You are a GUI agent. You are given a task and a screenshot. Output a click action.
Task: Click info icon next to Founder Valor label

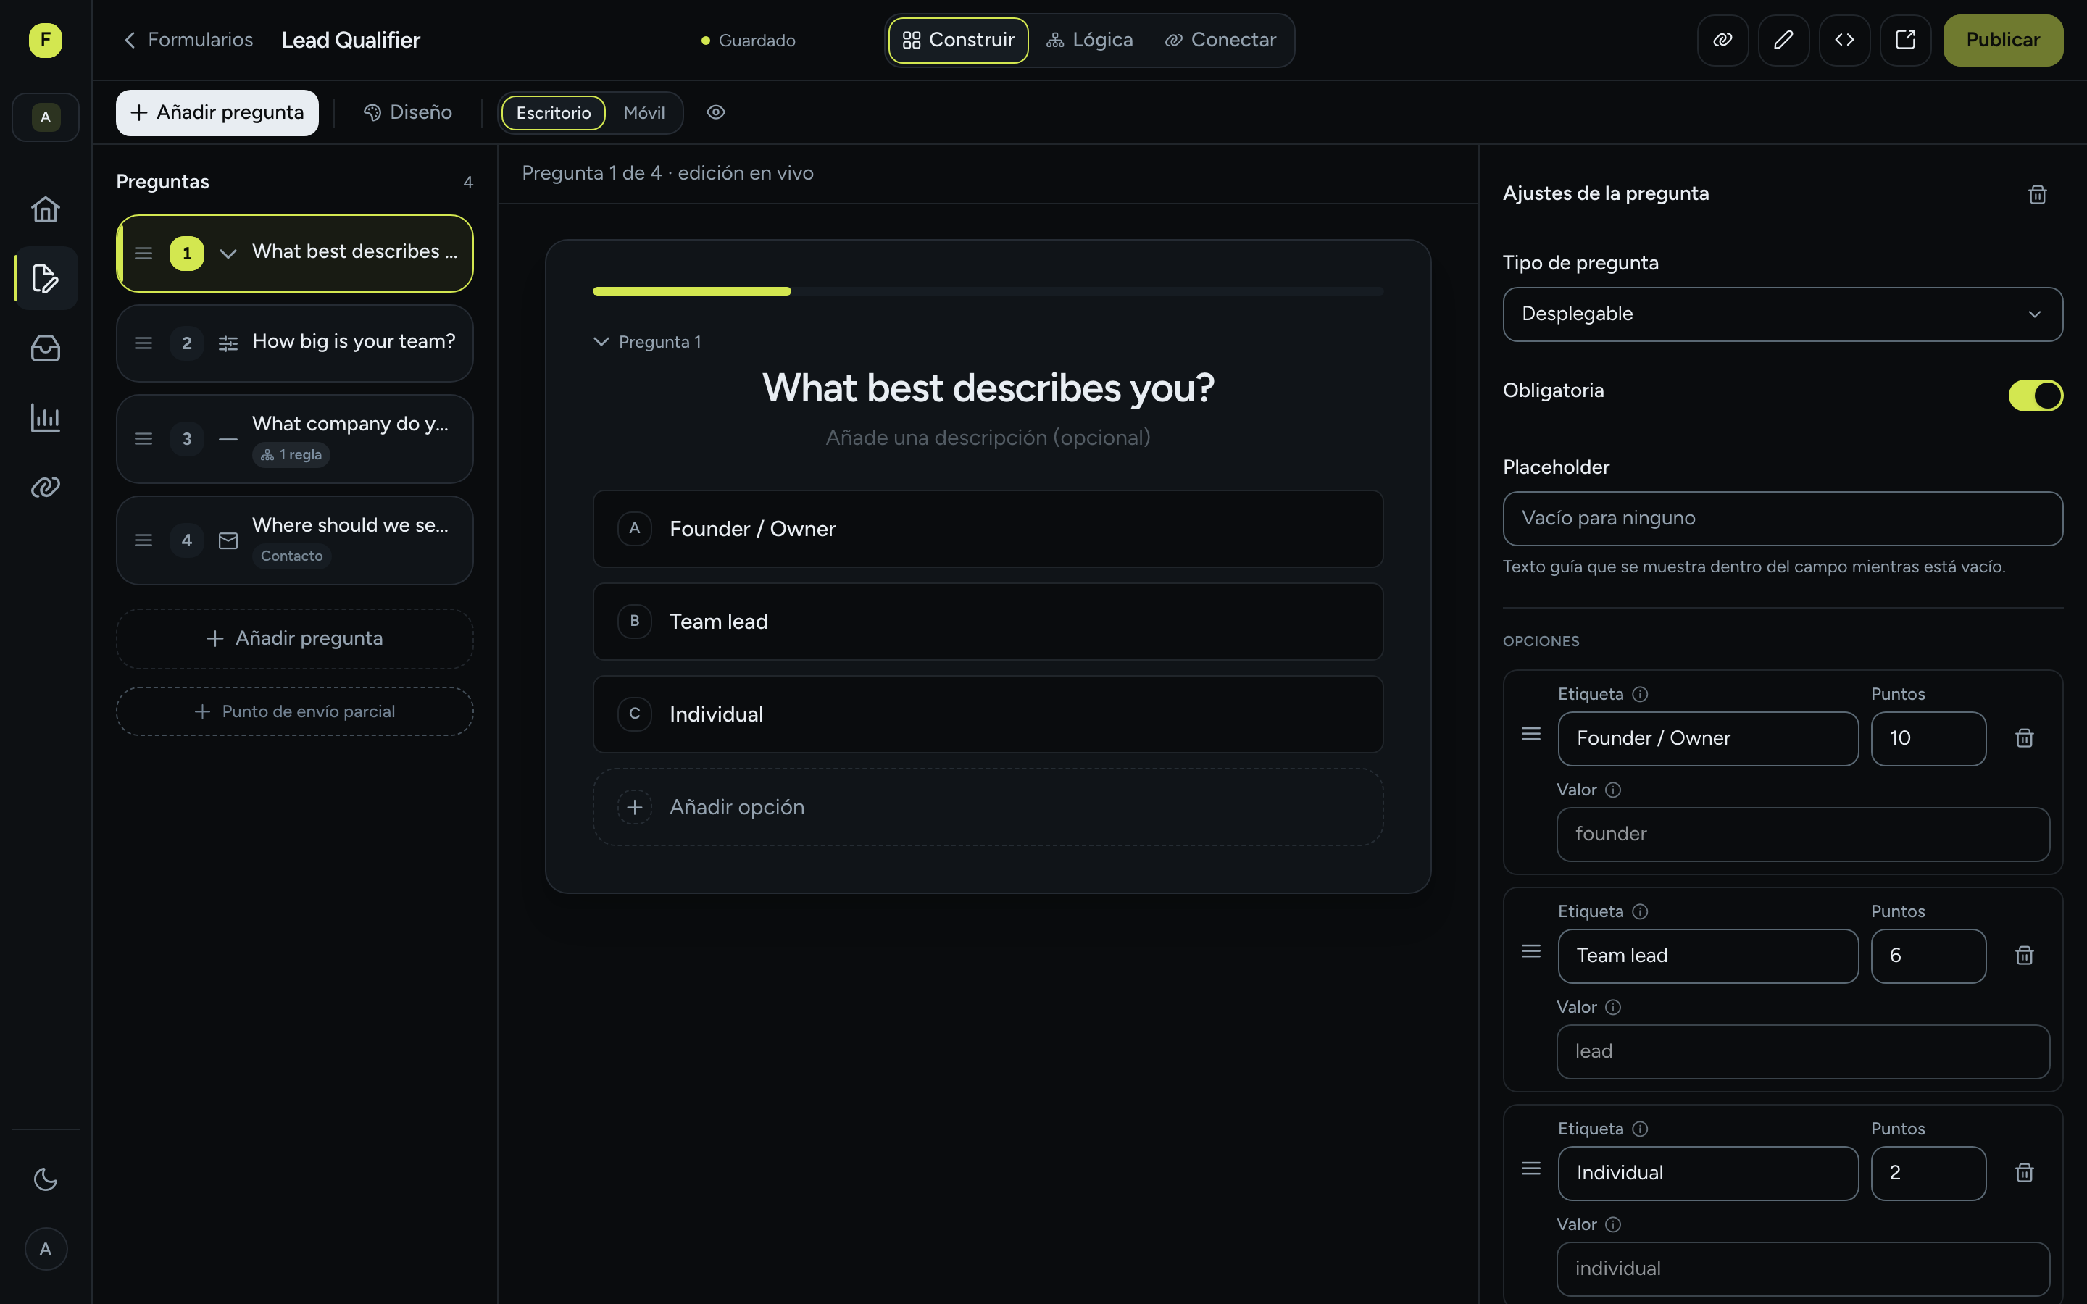coord(1612,790)
